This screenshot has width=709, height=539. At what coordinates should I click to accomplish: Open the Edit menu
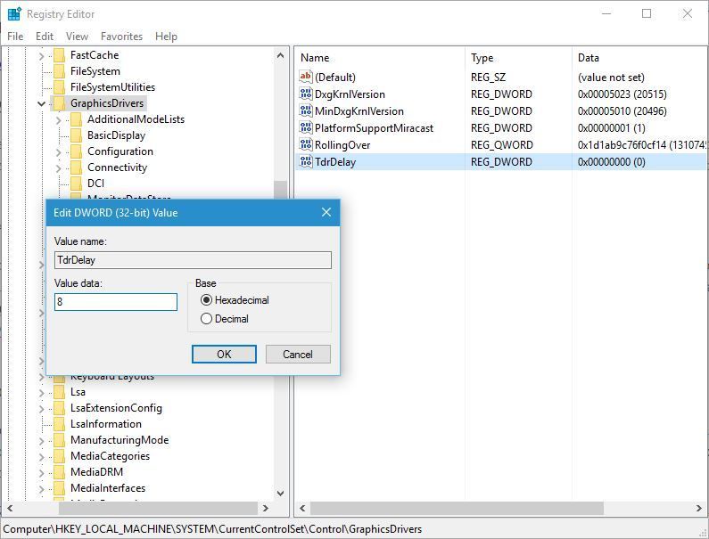pyautogui.click(x=45, y=37)
